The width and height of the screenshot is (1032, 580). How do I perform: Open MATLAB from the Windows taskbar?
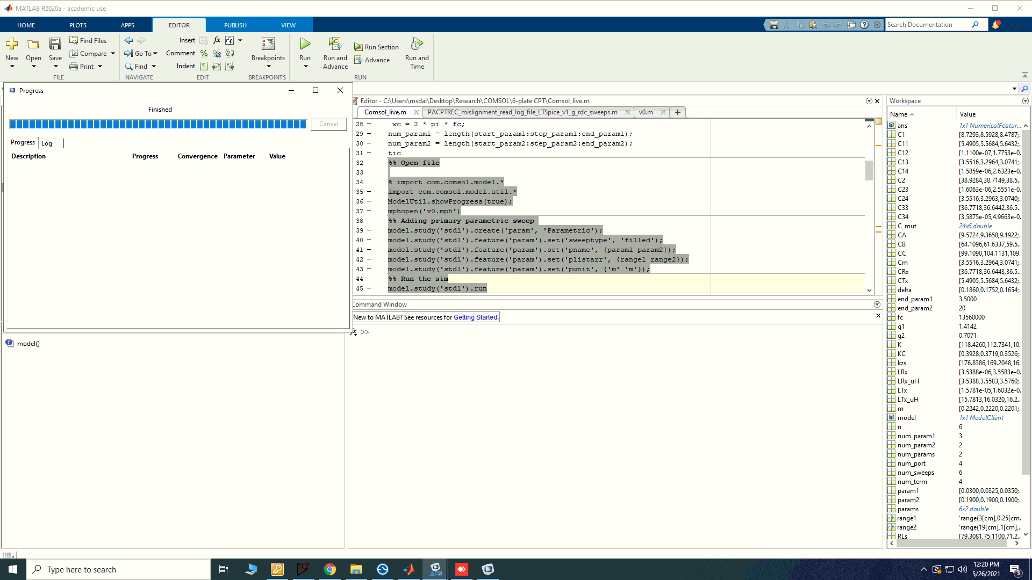coord(408,569)
